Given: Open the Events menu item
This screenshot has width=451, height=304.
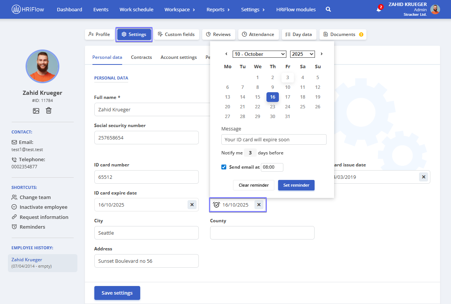Looking at the screenshot, I should click(101, 9).
